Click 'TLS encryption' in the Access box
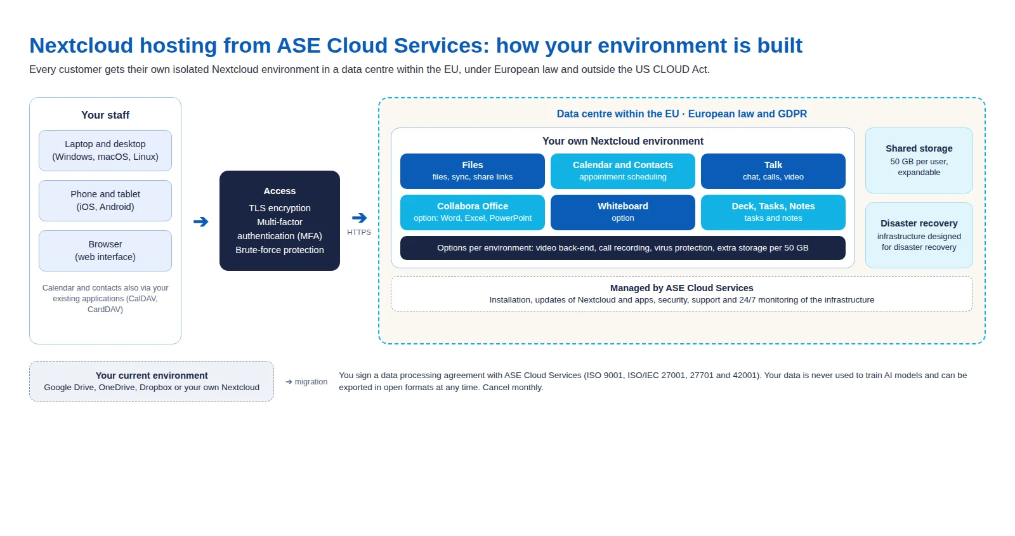1015x536 pixels. pos(280,208)
